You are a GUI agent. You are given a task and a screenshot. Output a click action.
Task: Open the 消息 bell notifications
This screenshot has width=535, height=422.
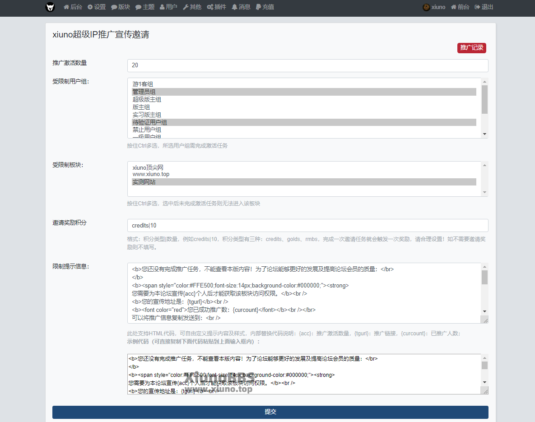click(241, 7)
